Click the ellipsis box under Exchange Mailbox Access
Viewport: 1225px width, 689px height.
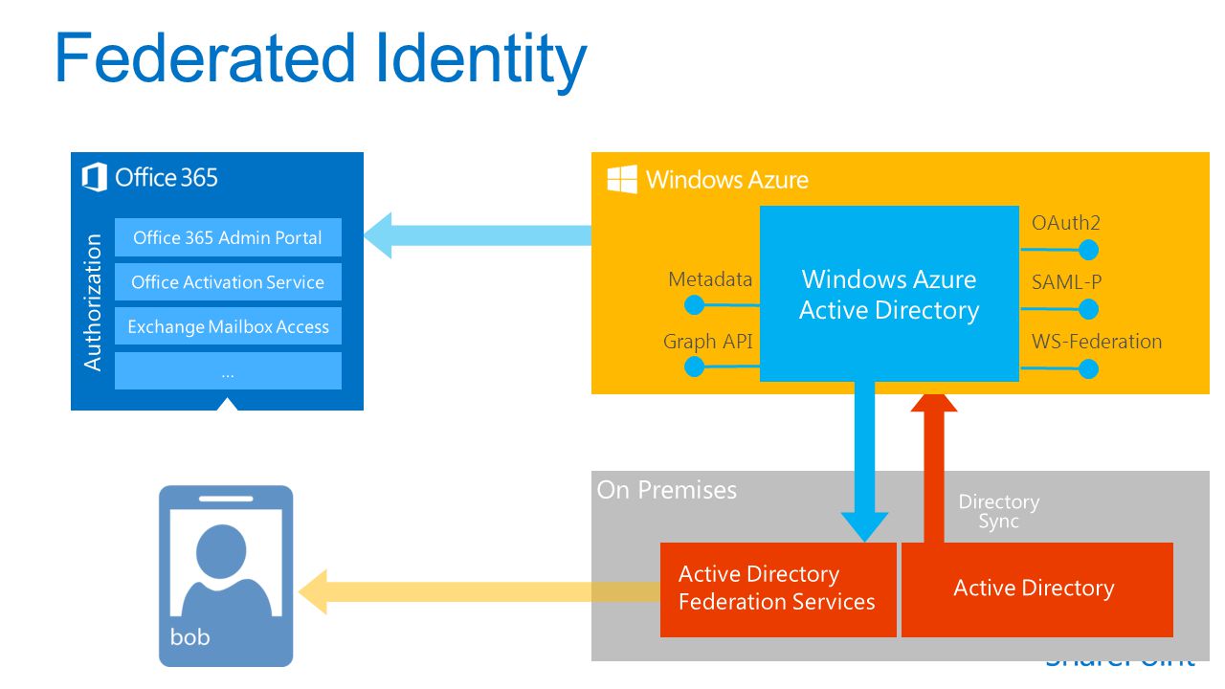[x=228, y=370]
